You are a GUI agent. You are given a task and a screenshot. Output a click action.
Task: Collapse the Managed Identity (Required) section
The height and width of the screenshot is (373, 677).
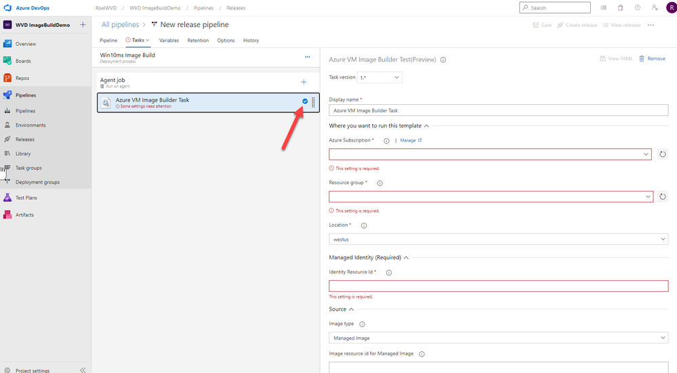(406, 257)
